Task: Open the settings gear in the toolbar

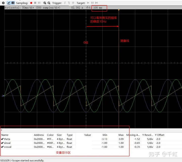Action: point(3,3)
